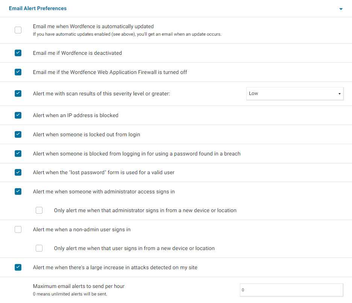352x303 pixels.
Task: Check alert for user sign-in from new device
Action: coord(39,248)
